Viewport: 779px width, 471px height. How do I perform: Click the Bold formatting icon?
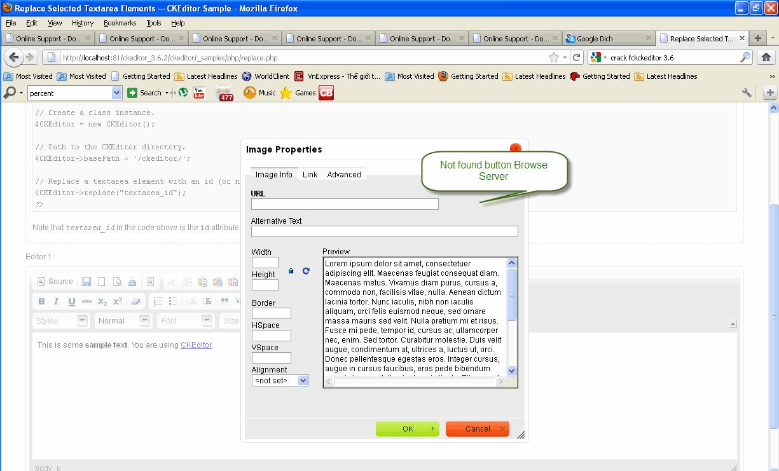click(42, 301)
